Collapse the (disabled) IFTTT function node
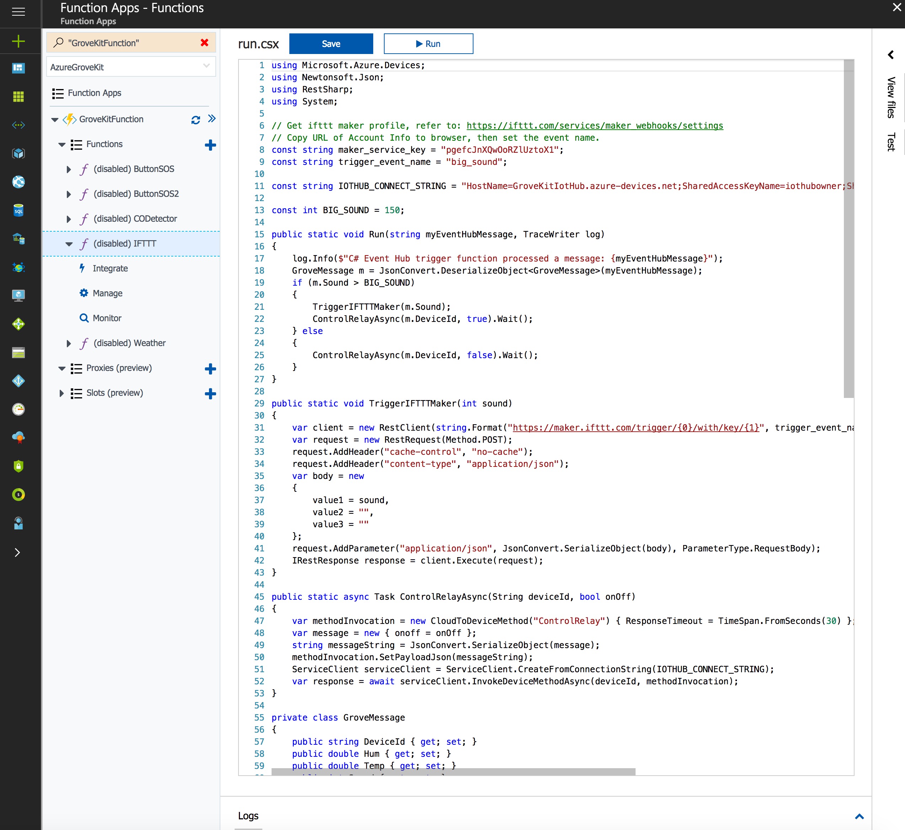Viewport: 905px width, 830px height. click(x=69, y=244)
